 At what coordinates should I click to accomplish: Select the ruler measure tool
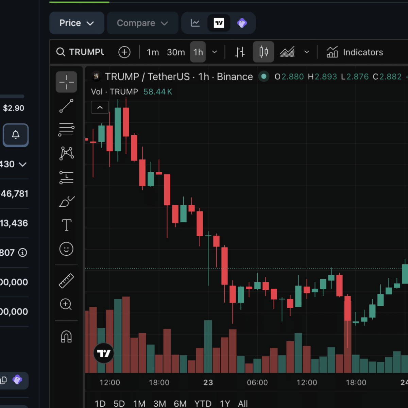tap(66, 281)
